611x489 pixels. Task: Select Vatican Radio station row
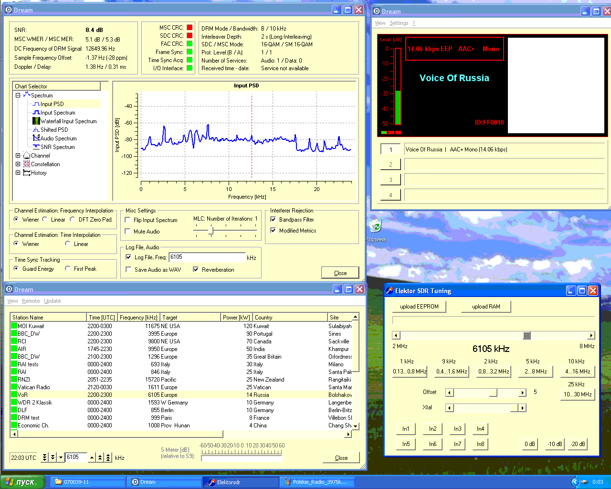tap(181, 387)
